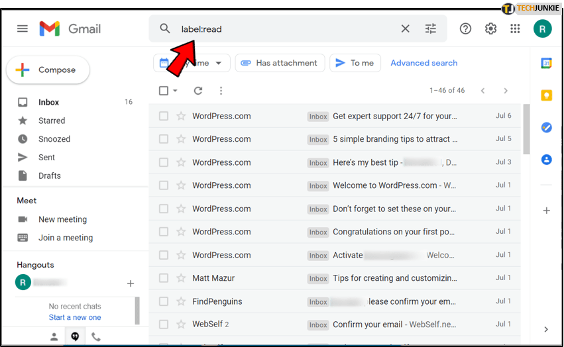Open the main menu hamburger icon
The width and height of the screenshot is (564, 347).
point(23,28)
